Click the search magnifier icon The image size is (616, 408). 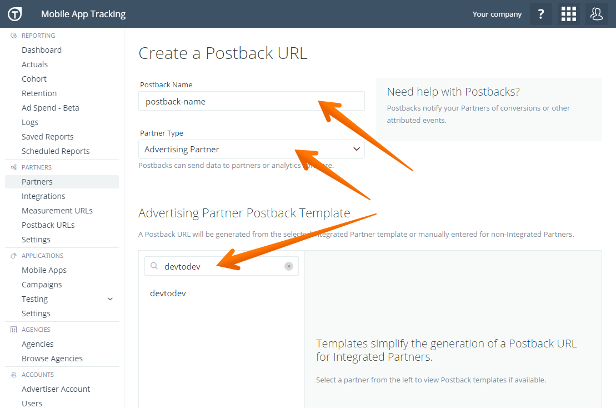[154, 266]
